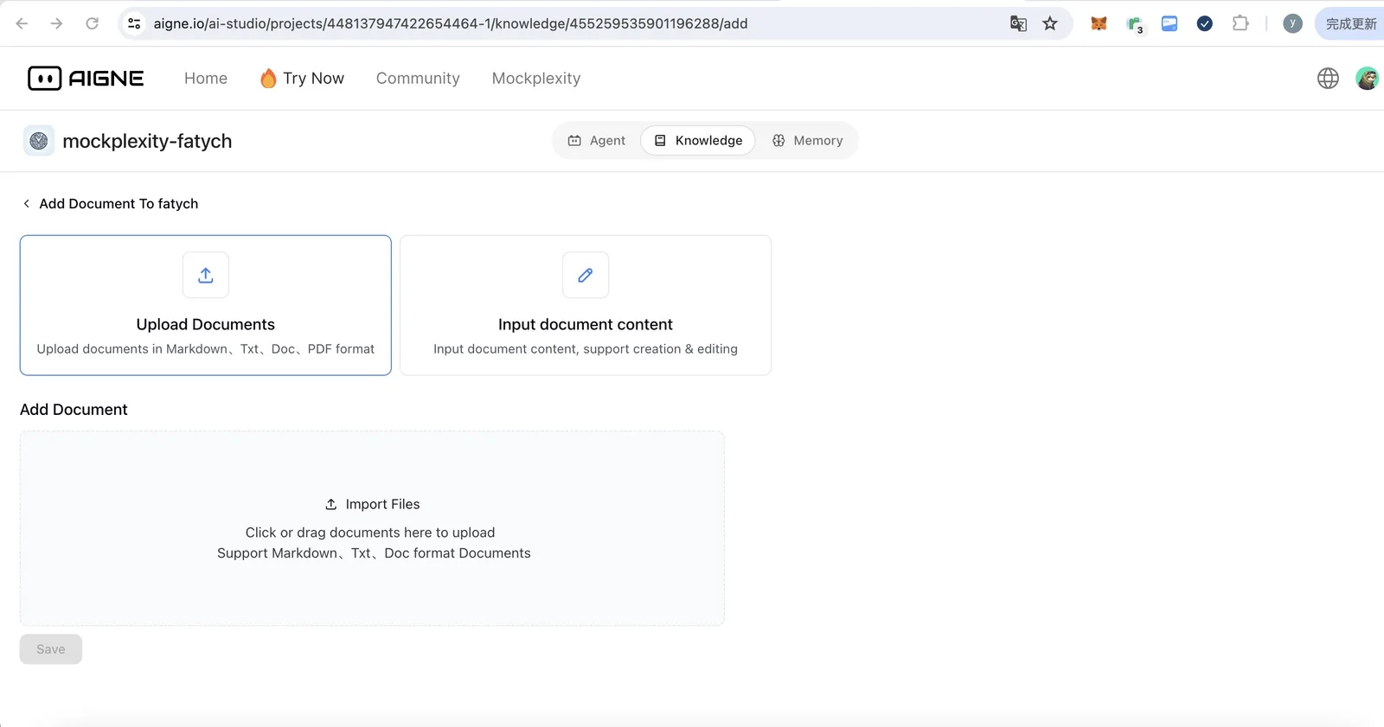Open the Extensions puzzle menu

[x=1240, y=23]
